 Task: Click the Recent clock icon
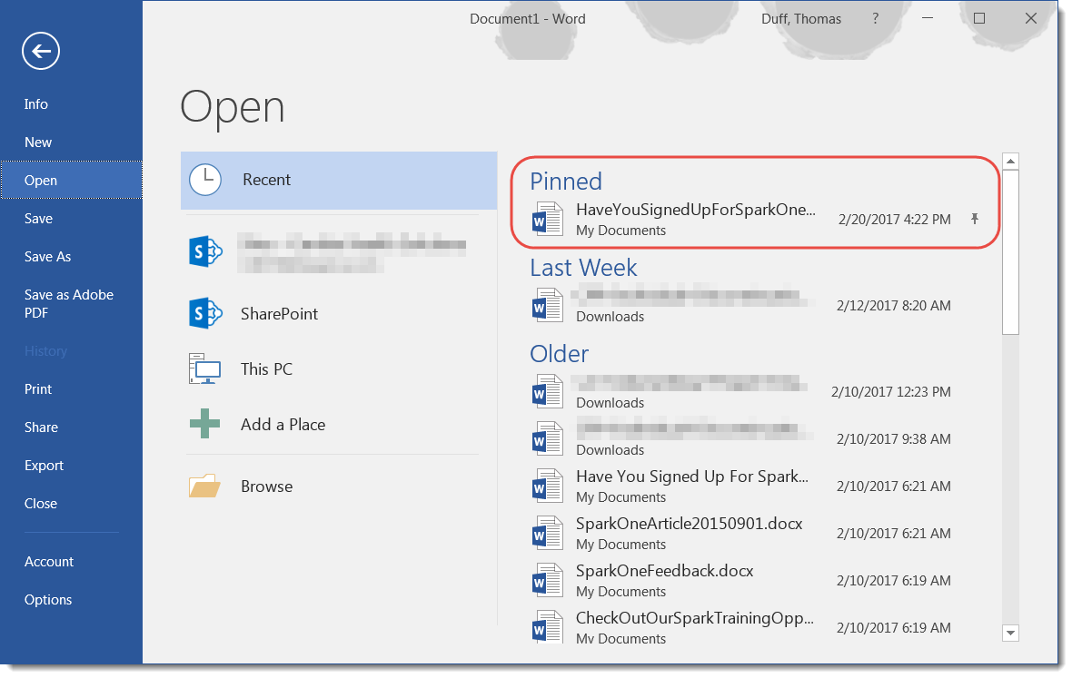click(x=205, y=180)
